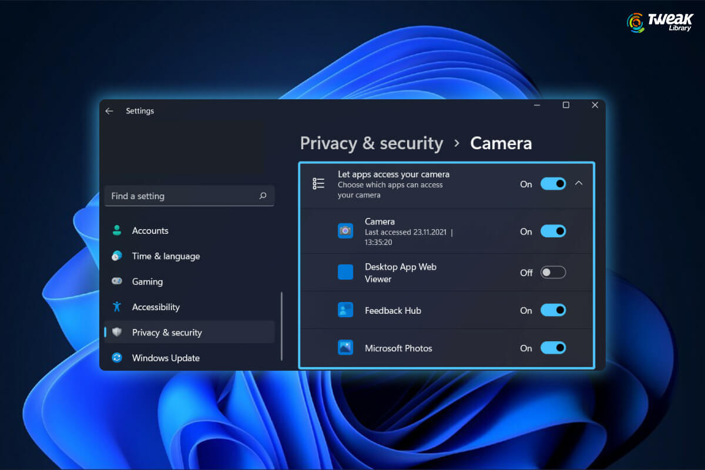
Task: Toggle off Microsoft Photos camera access
Action: (x=552, y=348)
